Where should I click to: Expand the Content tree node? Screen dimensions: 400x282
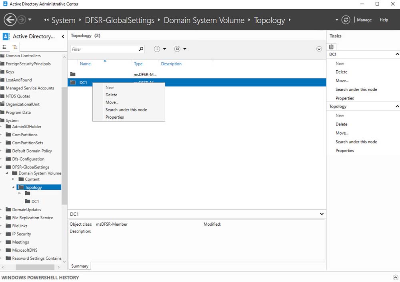[x=13, y=179]
